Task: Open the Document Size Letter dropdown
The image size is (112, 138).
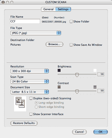Action: point(30,92)
